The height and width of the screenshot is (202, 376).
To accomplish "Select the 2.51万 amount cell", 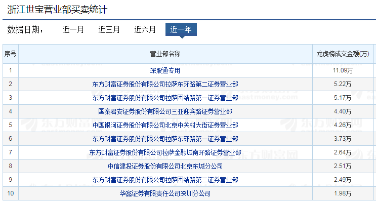I will [x=343, y=166].
